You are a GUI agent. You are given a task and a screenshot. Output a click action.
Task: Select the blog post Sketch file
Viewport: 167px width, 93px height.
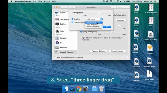coord(150,49)
